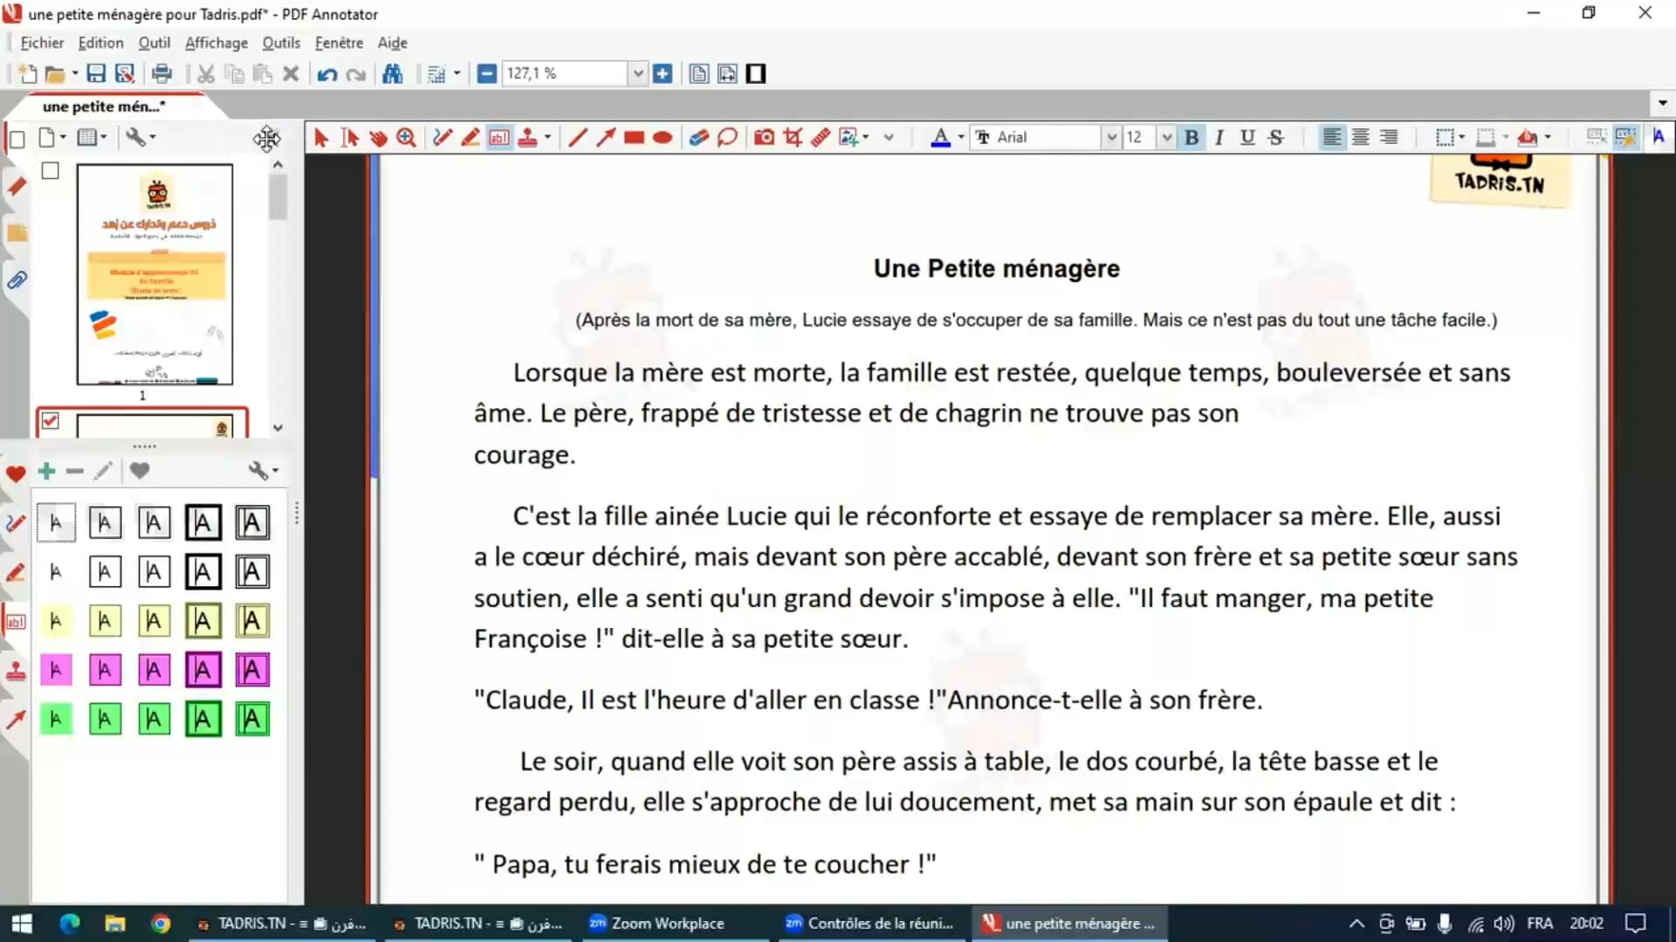This screenshot has width=1676, height=942.
Task: Open the Fenêtre menu
Action: point(339,43)
